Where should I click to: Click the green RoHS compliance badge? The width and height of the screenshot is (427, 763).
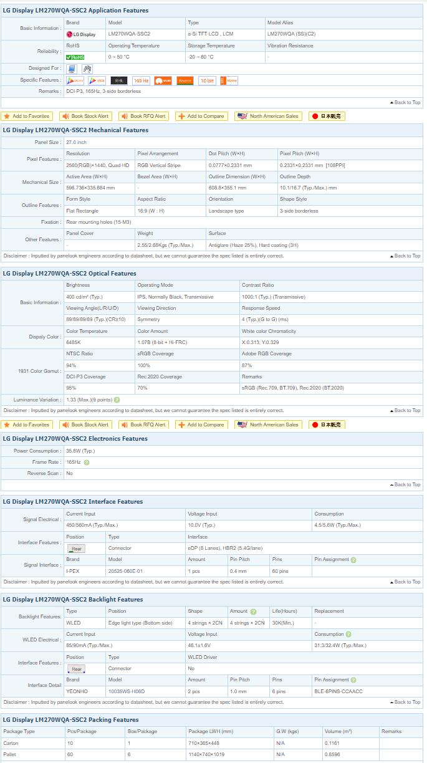75,57
